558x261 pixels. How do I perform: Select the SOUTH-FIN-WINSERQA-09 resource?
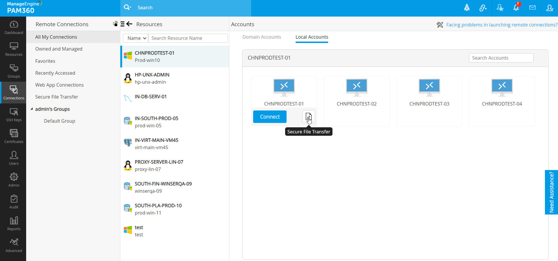175,187
